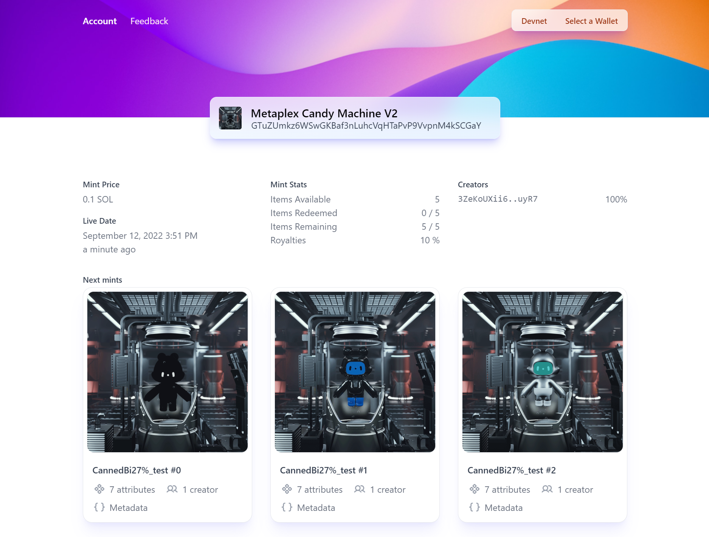
Task: Click the Mint Price heading
Action: point(101,185)
